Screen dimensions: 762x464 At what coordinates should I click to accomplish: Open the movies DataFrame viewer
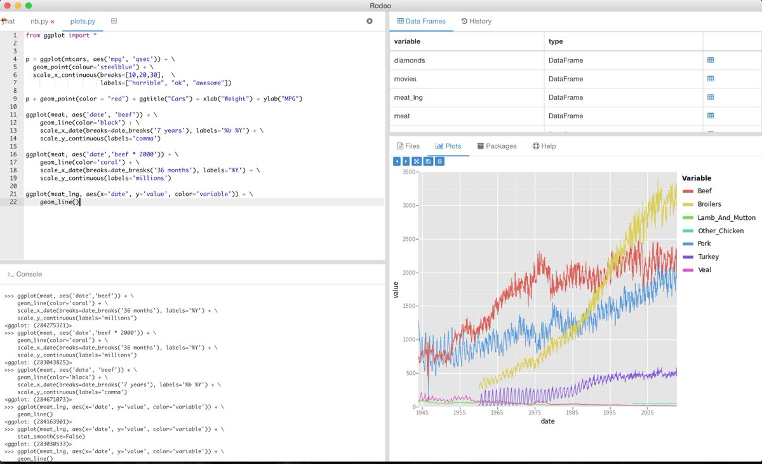click(x=711, y=79)
